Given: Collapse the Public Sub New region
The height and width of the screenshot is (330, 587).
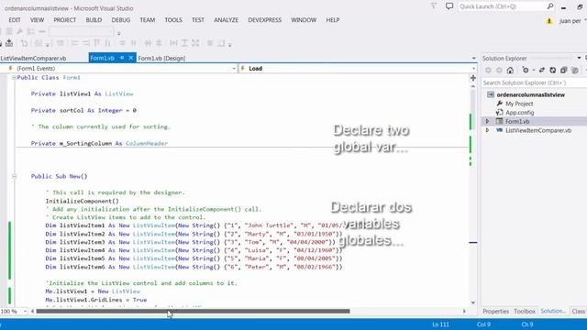Looking at the screenshot, I should [14, 176].
